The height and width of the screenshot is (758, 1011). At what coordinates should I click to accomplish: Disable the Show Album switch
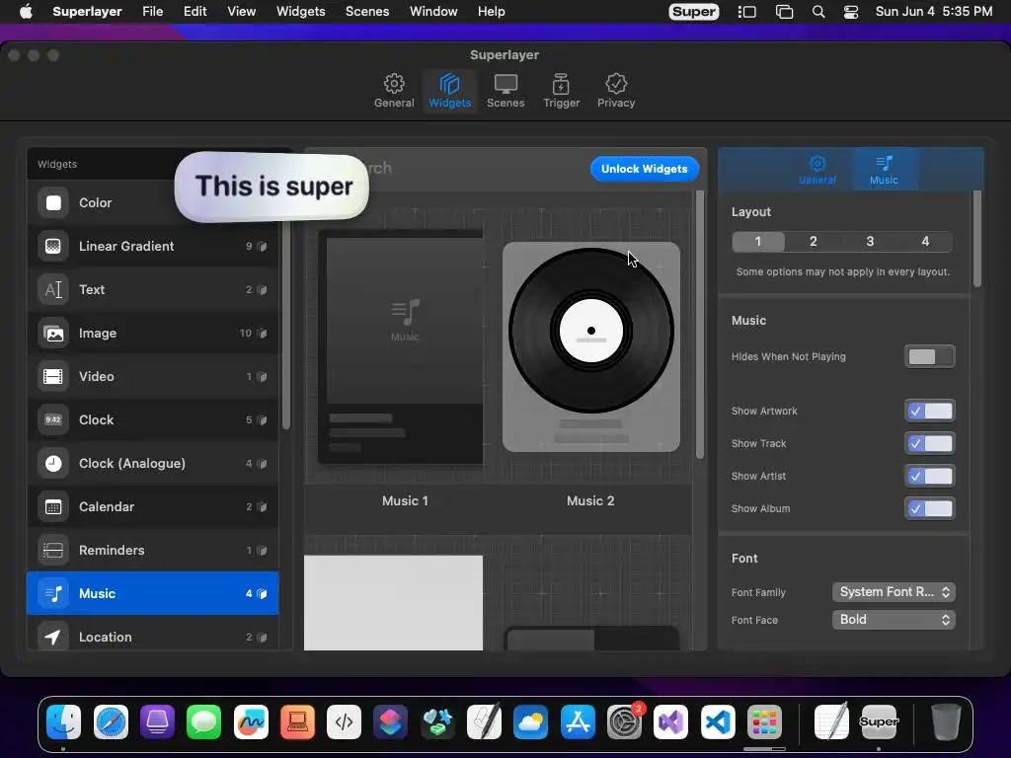click(x=930, y=508)
